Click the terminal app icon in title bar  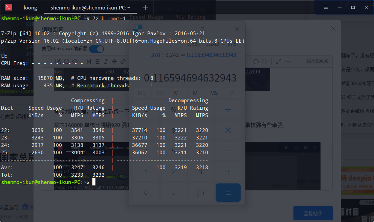pos(9,7)
